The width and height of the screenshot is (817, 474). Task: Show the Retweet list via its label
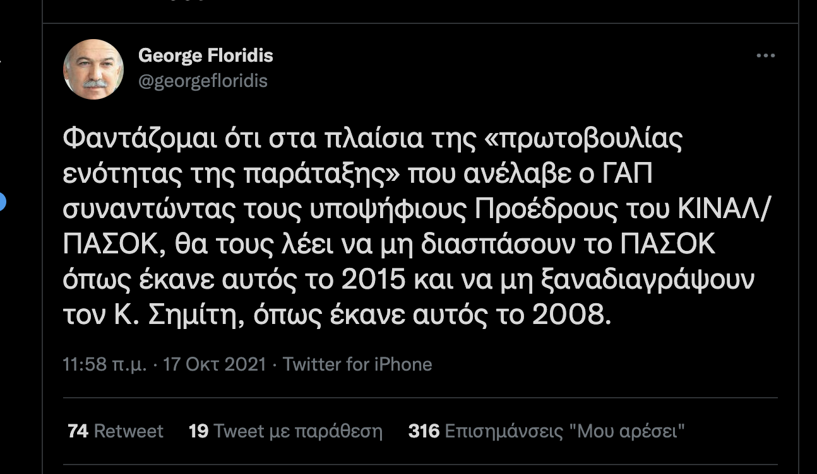click(129, 431)
